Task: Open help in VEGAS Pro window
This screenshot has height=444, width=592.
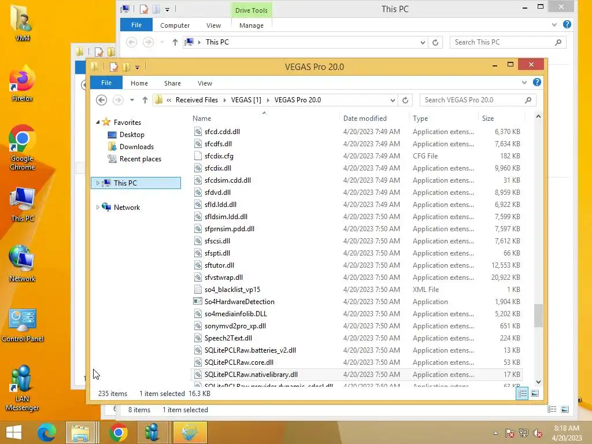Action: pyautogui.click(x=537, y=82)
